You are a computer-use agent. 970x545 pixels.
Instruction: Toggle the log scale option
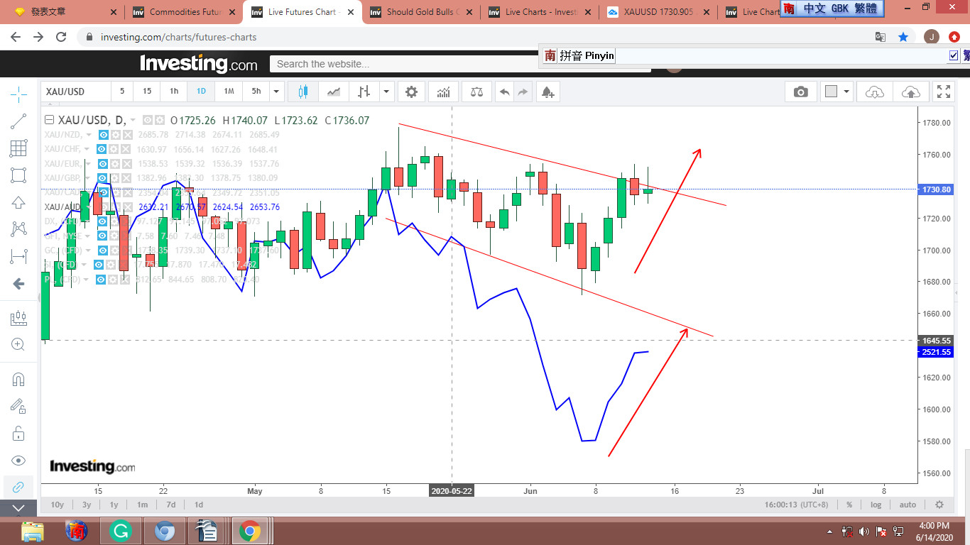[876, 505]
